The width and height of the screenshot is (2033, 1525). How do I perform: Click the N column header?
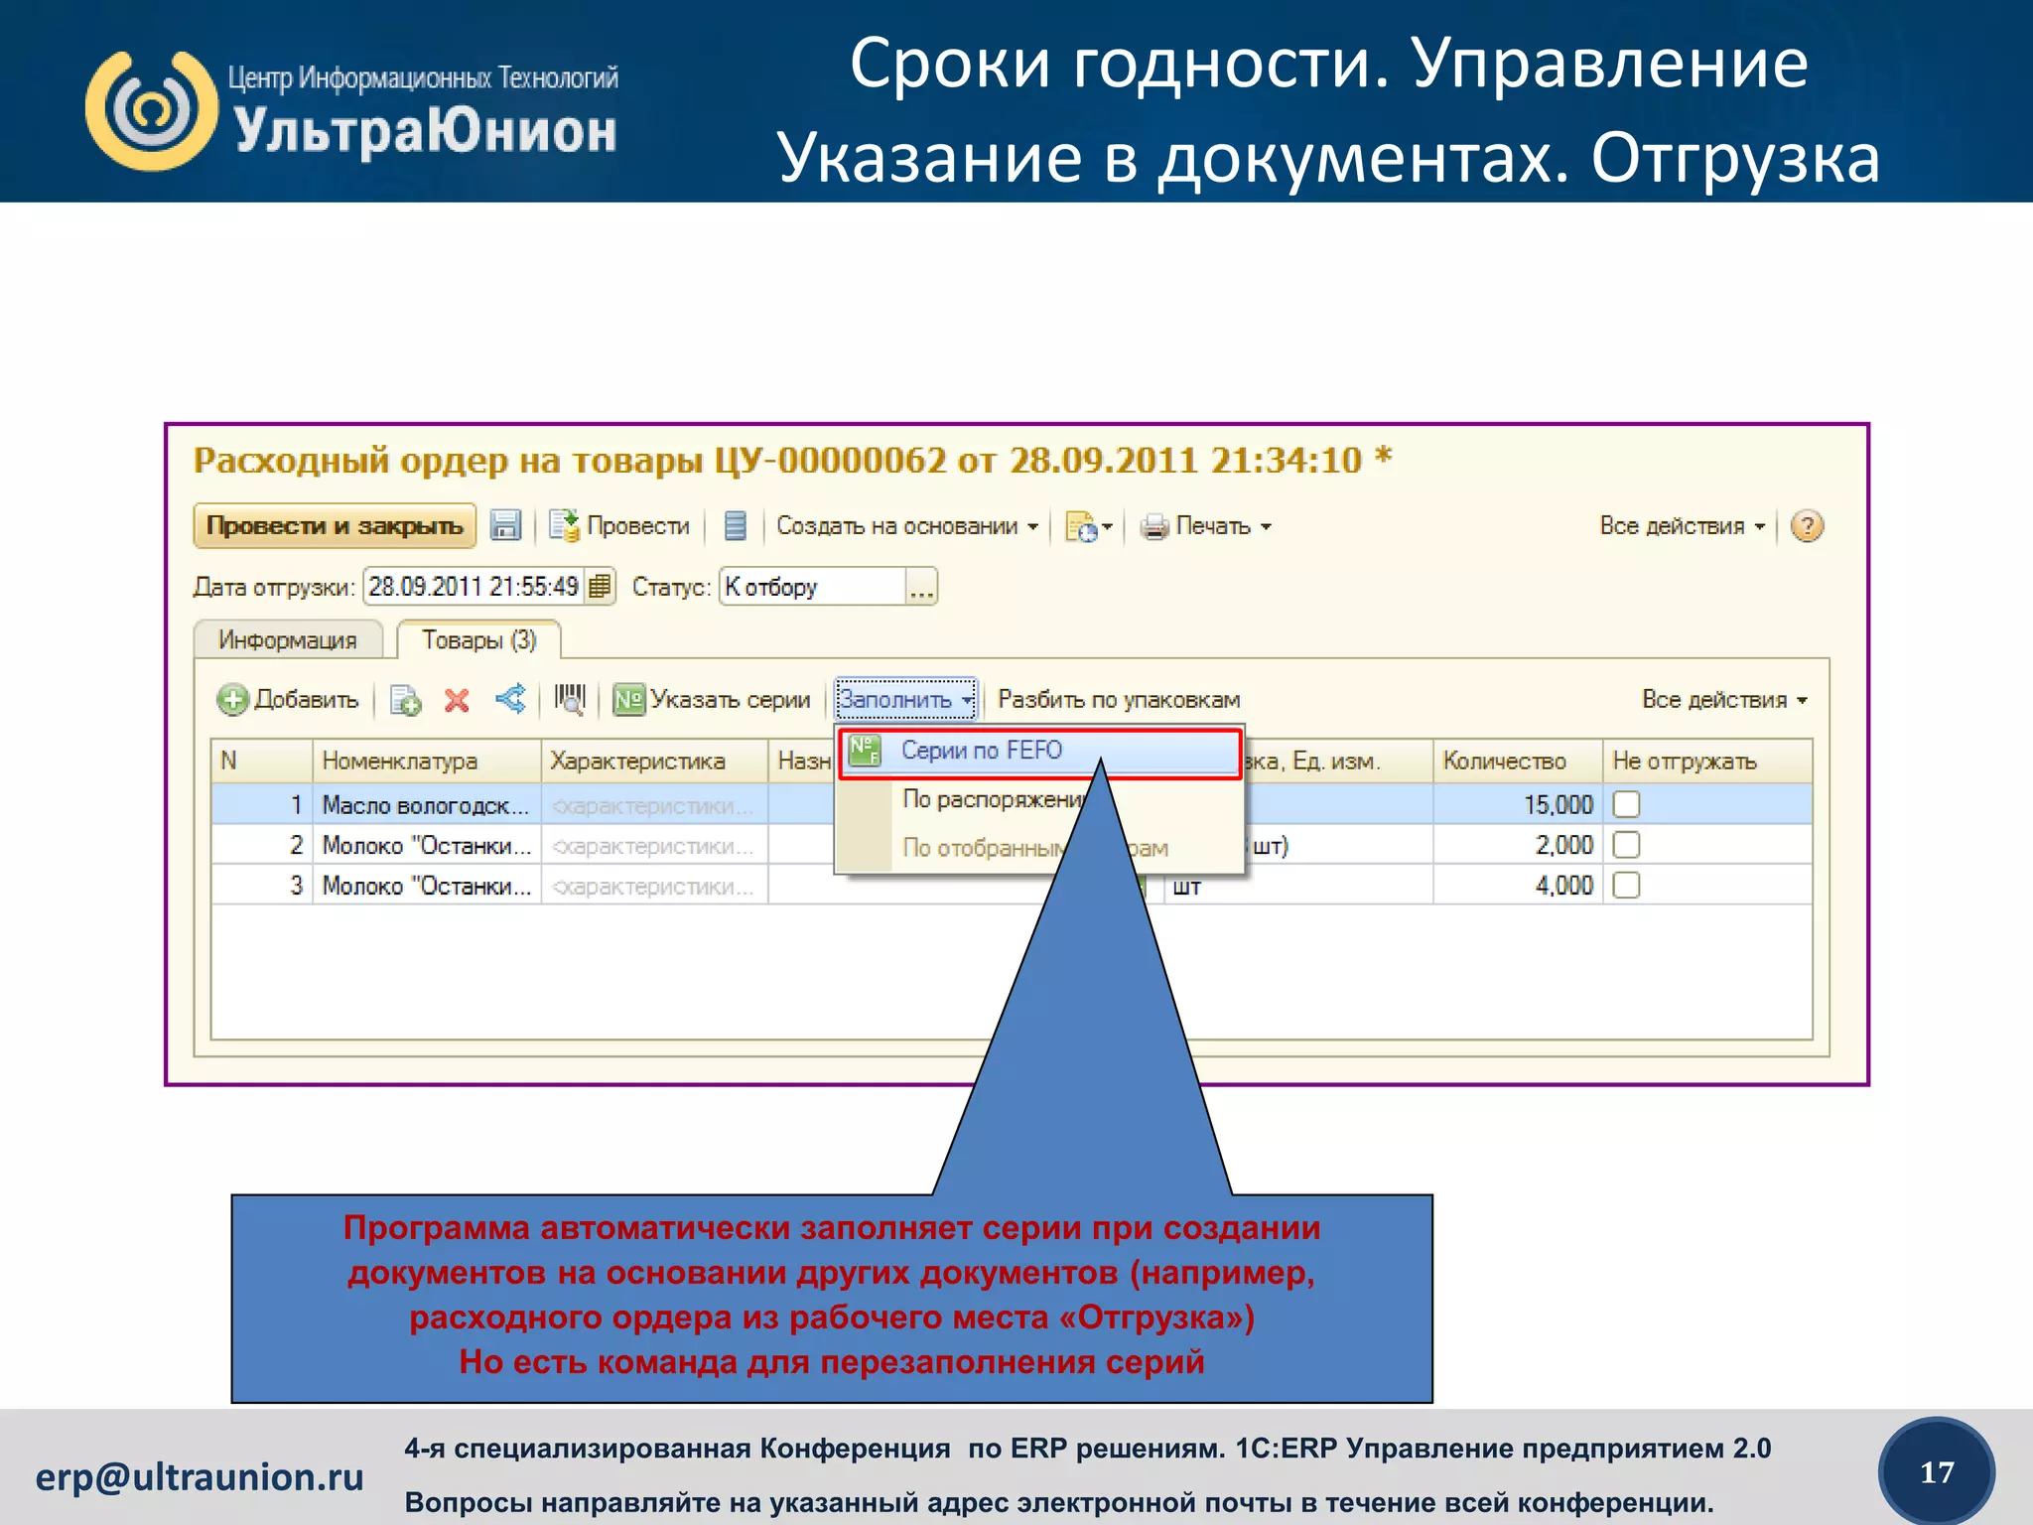coord(262,762)
